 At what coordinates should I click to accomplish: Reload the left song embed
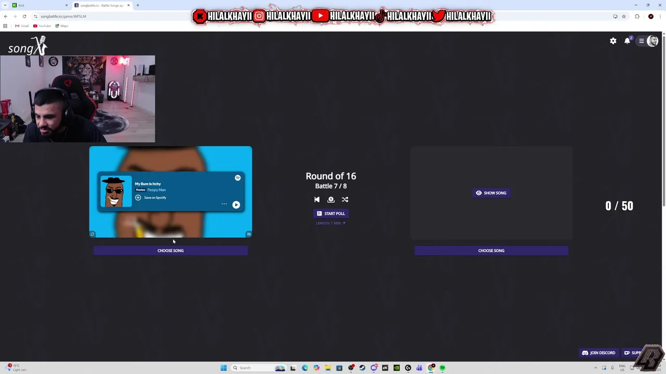point(92,234)
